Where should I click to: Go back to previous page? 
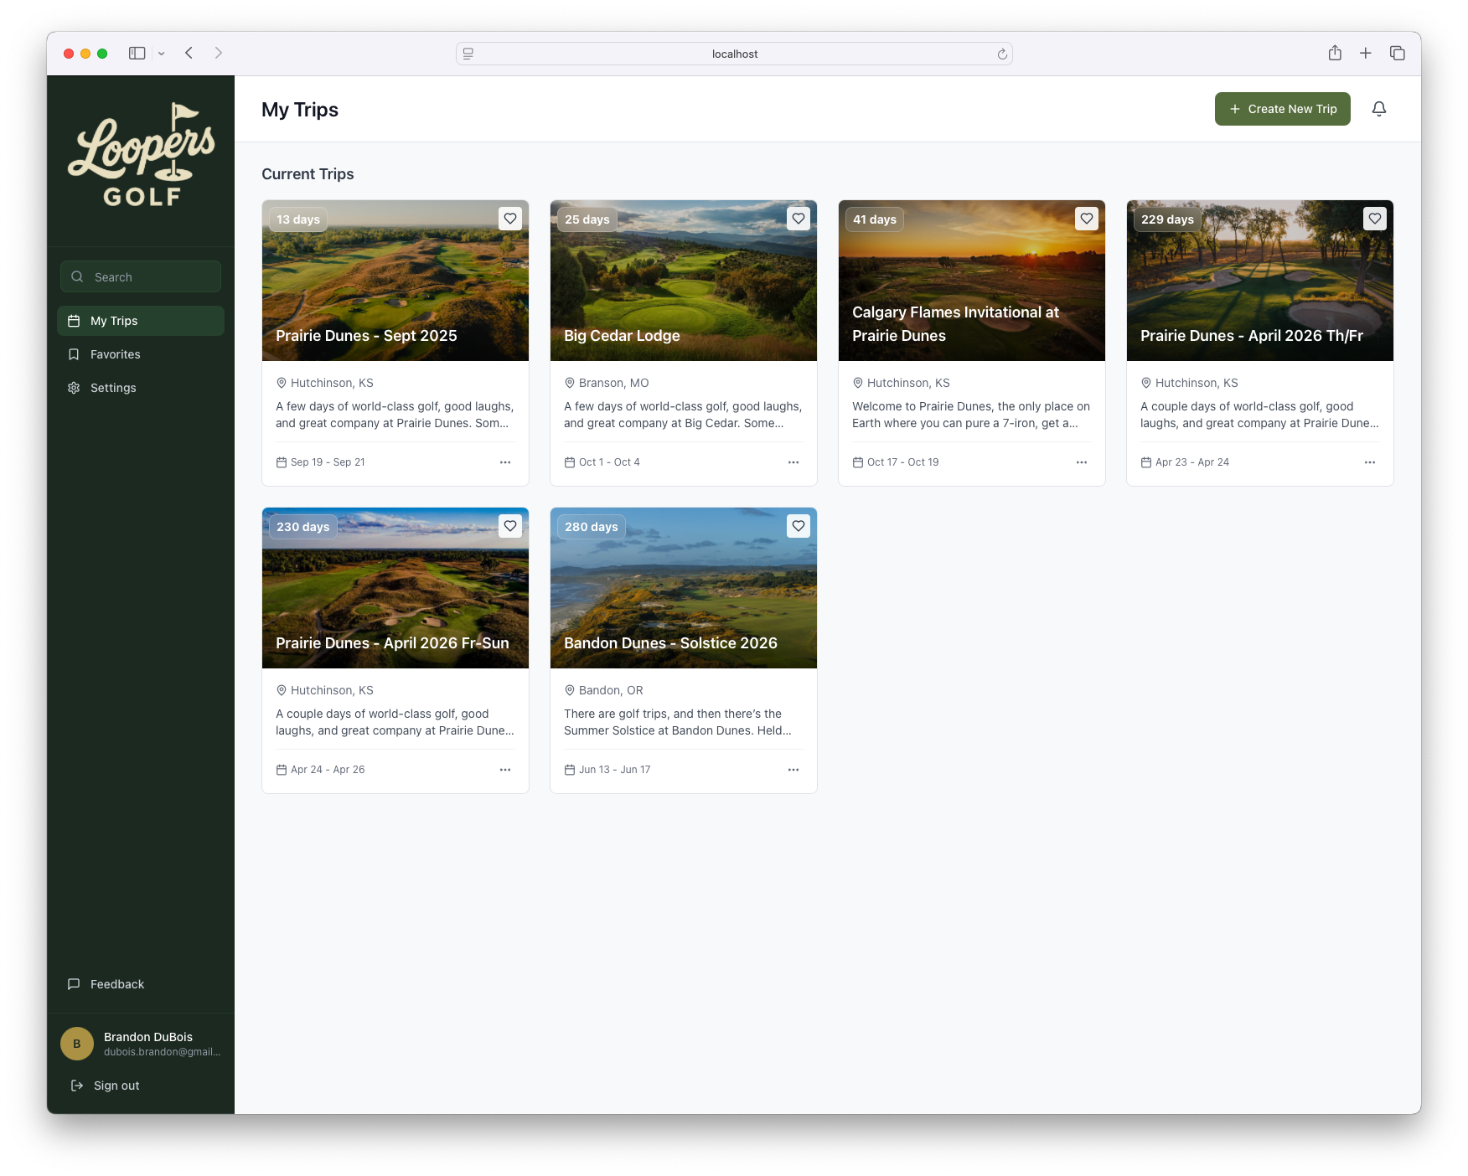tap(189, 53)
